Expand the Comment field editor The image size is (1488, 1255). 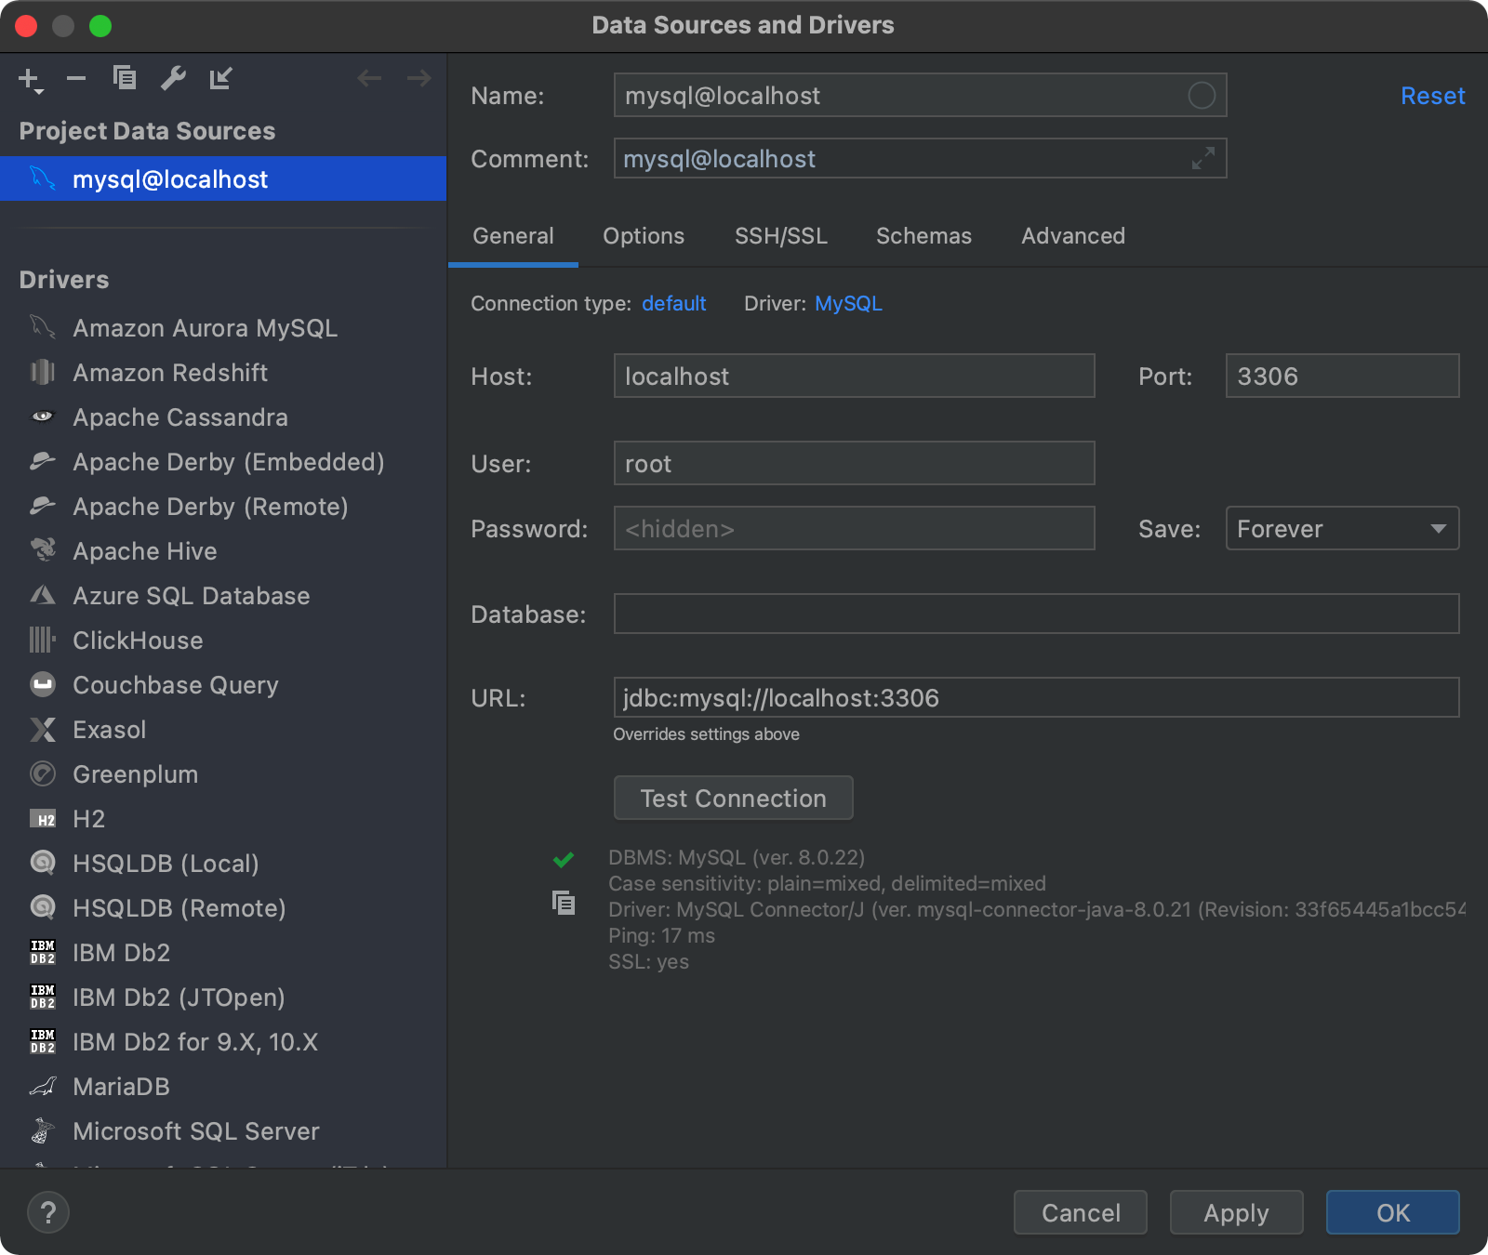pyautogui.click(x=1202, y=159)
